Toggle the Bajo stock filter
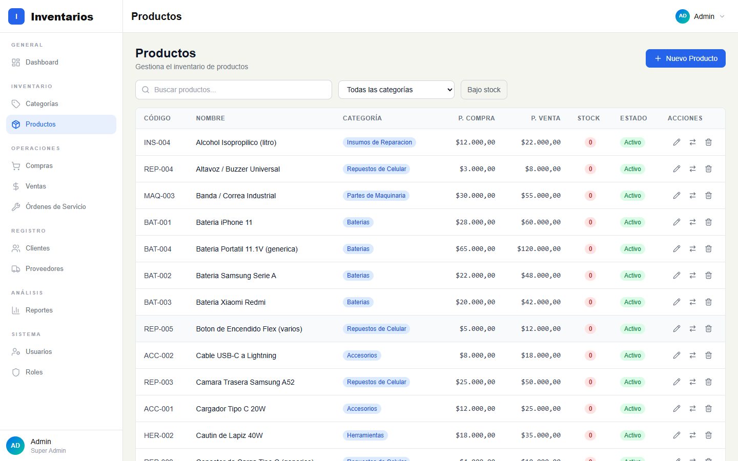This screenshot has width=738, height=461. click(484, 90)
